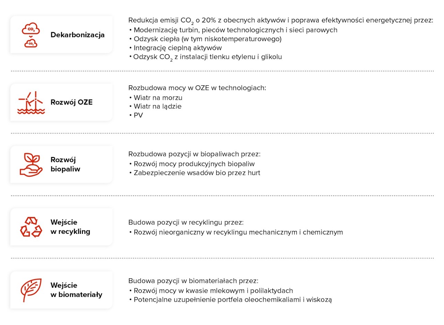Click the hand holding plant icon
The image size is (444, 325).
coord(31,165)
